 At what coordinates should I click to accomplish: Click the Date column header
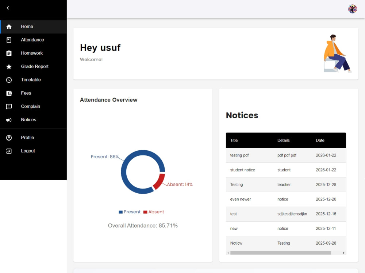click(320, 140)
